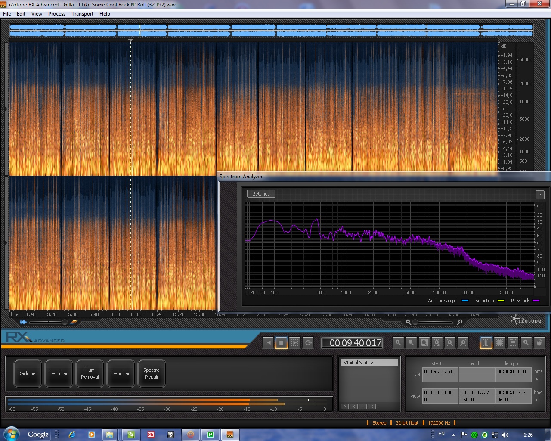This screenshot has width=551, height=441.
Task: Open the File menu
Action: tap(7, 14)
